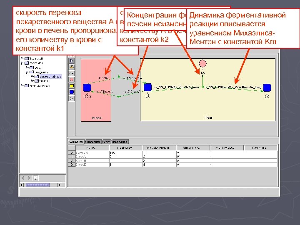300x225 pixels.
Task: Click the column header left of Comment
Action: coord(227,147)
